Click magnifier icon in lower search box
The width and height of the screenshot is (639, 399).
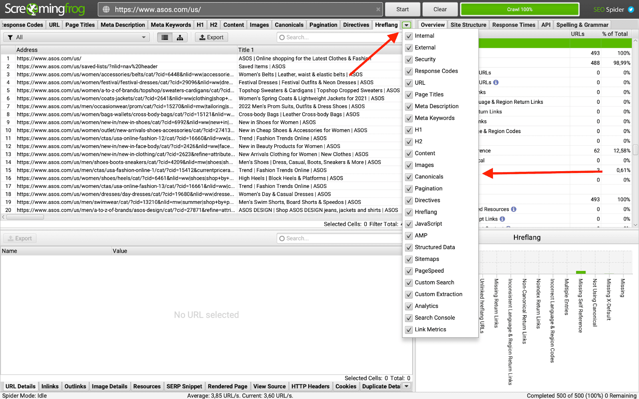[282, 238]
